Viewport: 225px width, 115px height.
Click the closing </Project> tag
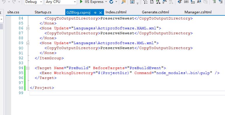42,88
